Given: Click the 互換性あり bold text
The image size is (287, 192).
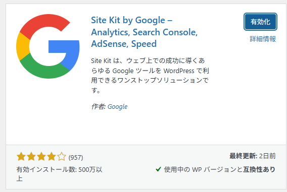Looking at the screenshot, I should [259, 169].
